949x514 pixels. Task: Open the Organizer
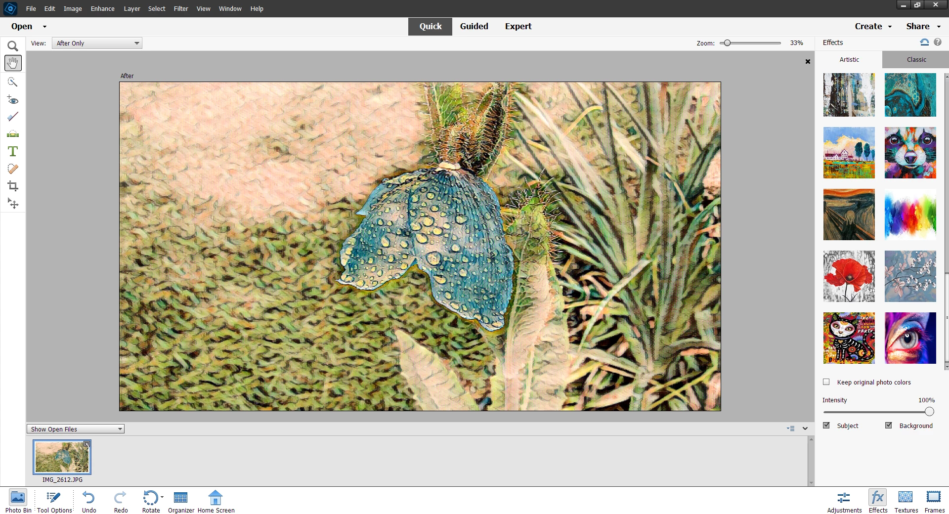pos(181,501)
